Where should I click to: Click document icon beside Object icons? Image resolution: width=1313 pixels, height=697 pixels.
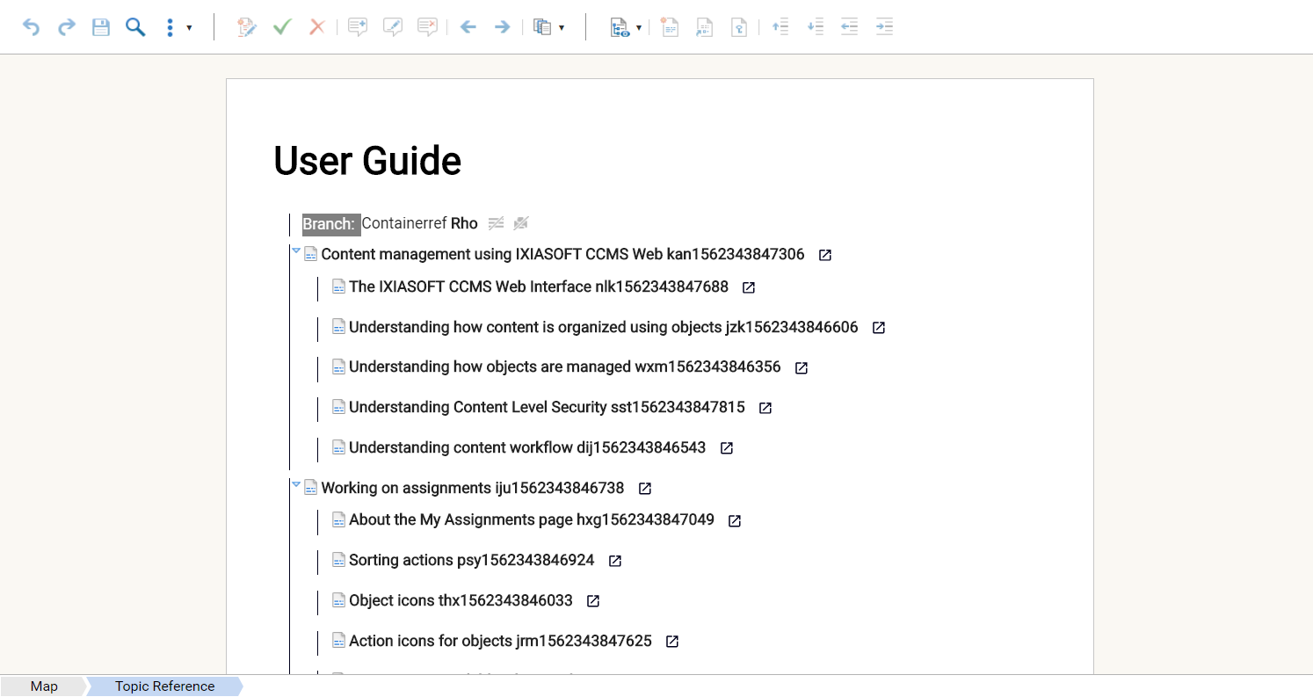(338, 600)
